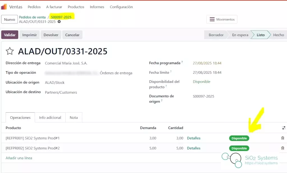The image size is (287, 173).
Task: Switch to the Nota tab
Action: [74, 118]
